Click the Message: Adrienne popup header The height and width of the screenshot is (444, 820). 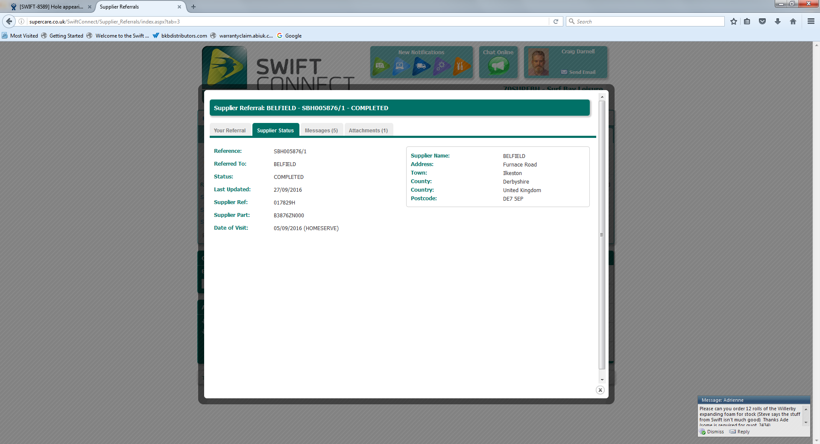[754, 400]
